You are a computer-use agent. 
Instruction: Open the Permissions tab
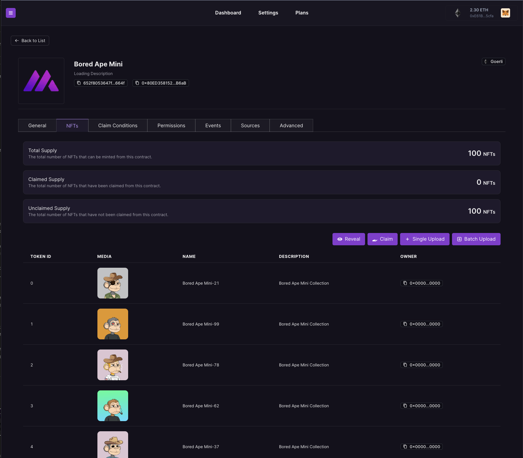(171, 125)
